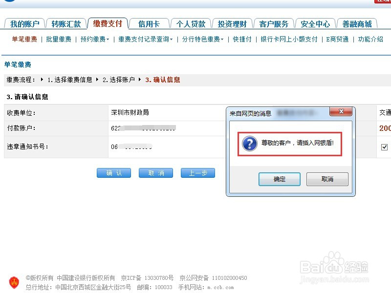
Task: Click the 确认 button below the form
Action: click(113, 172)
